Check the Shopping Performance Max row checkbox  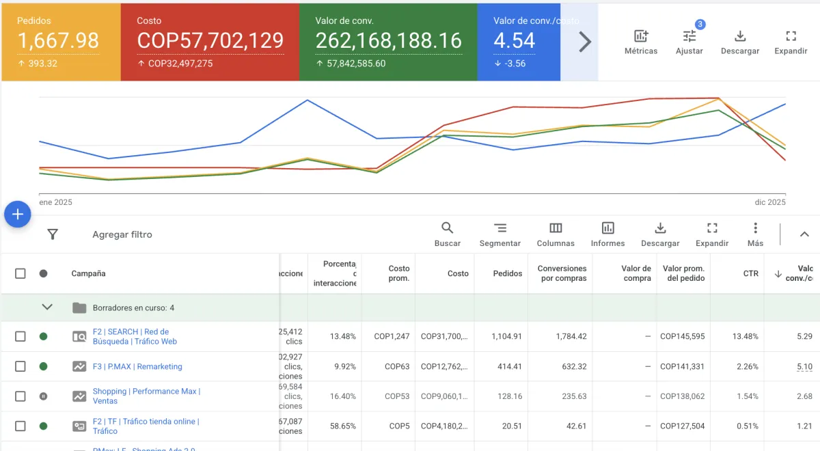(20, 396)
